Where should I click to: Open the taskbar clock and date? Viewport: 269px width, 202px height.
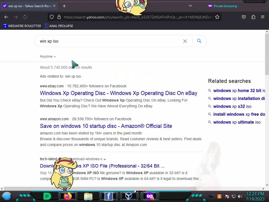click(x=255, y=196)
